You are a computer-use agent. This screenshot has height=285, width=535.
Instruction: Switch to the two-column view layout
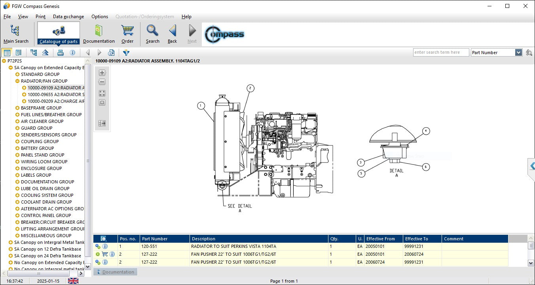19,53
